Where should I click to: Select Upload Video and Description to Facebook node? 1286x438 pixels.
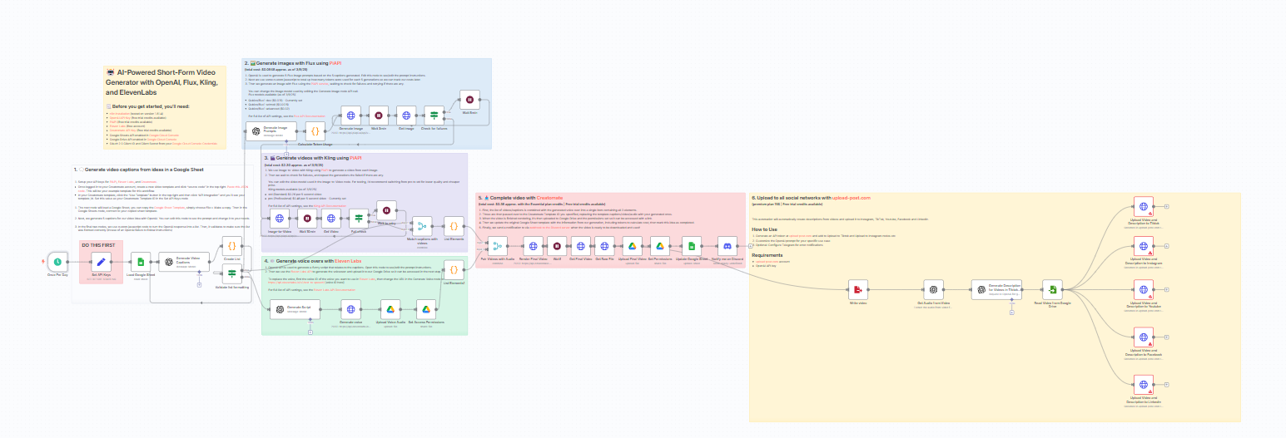point(1144,337)
